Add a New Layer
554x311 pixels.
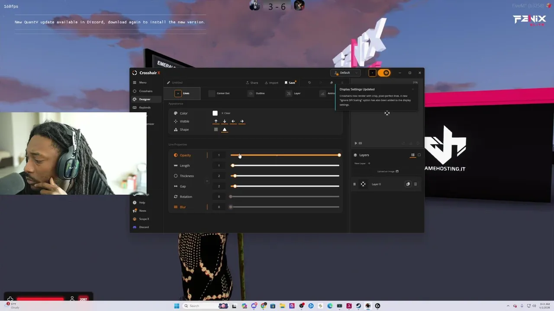362,163
